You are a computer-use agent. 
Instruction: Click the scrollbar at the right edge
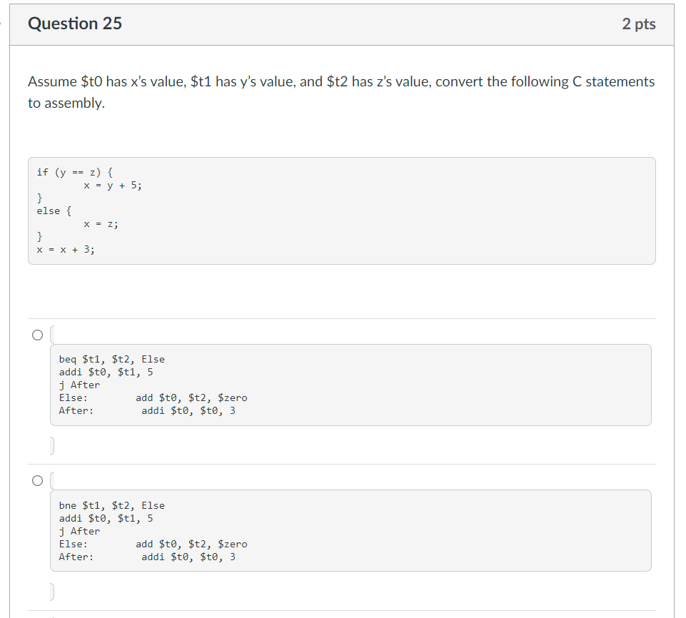[683, 309]
